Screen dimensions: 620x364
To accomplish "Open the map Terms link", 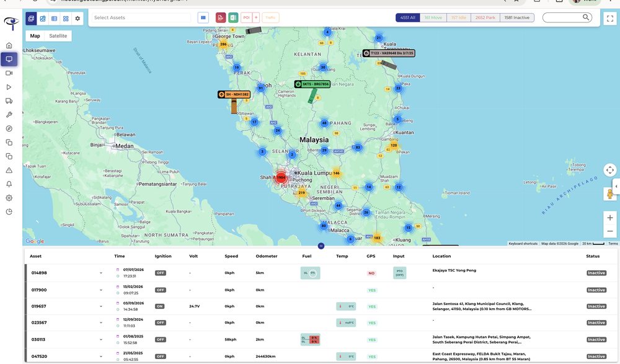I will 613,244.
